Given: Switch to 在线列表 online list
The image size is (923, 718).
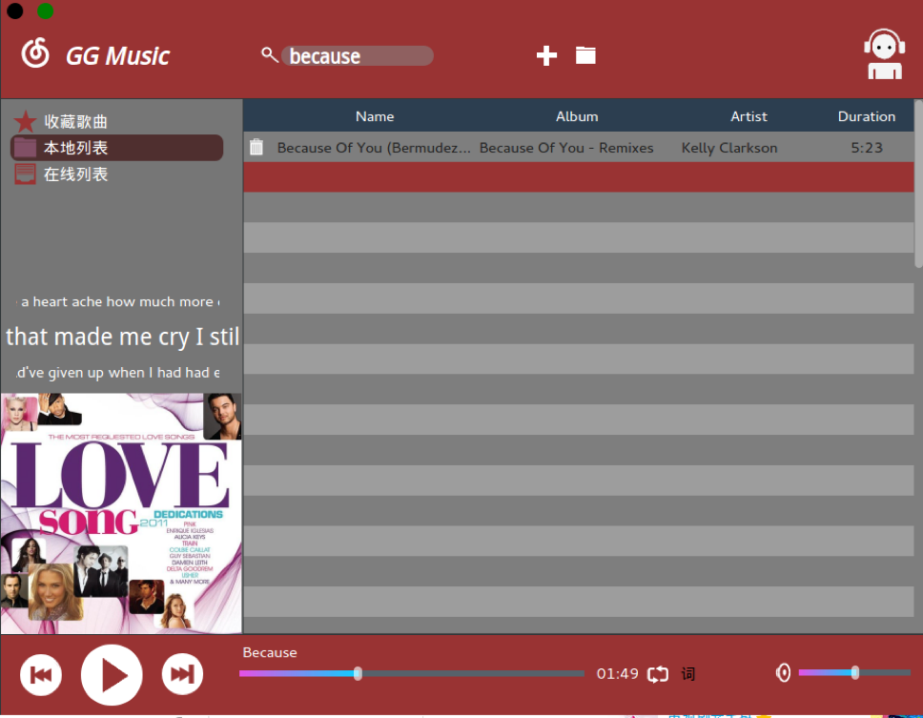Looking at the screenshot, I should coord(75,174).
